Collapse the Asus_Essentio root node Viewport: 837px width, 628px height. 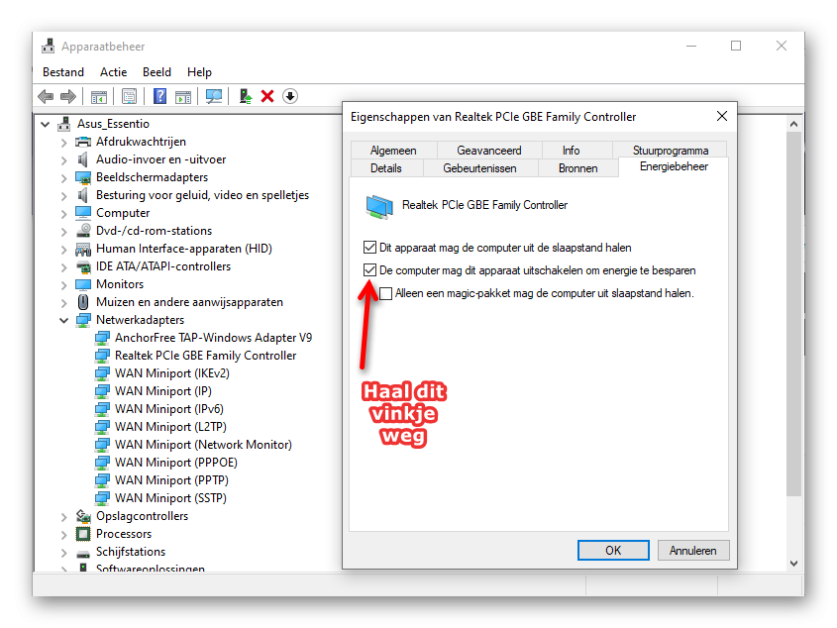(46, 125)
